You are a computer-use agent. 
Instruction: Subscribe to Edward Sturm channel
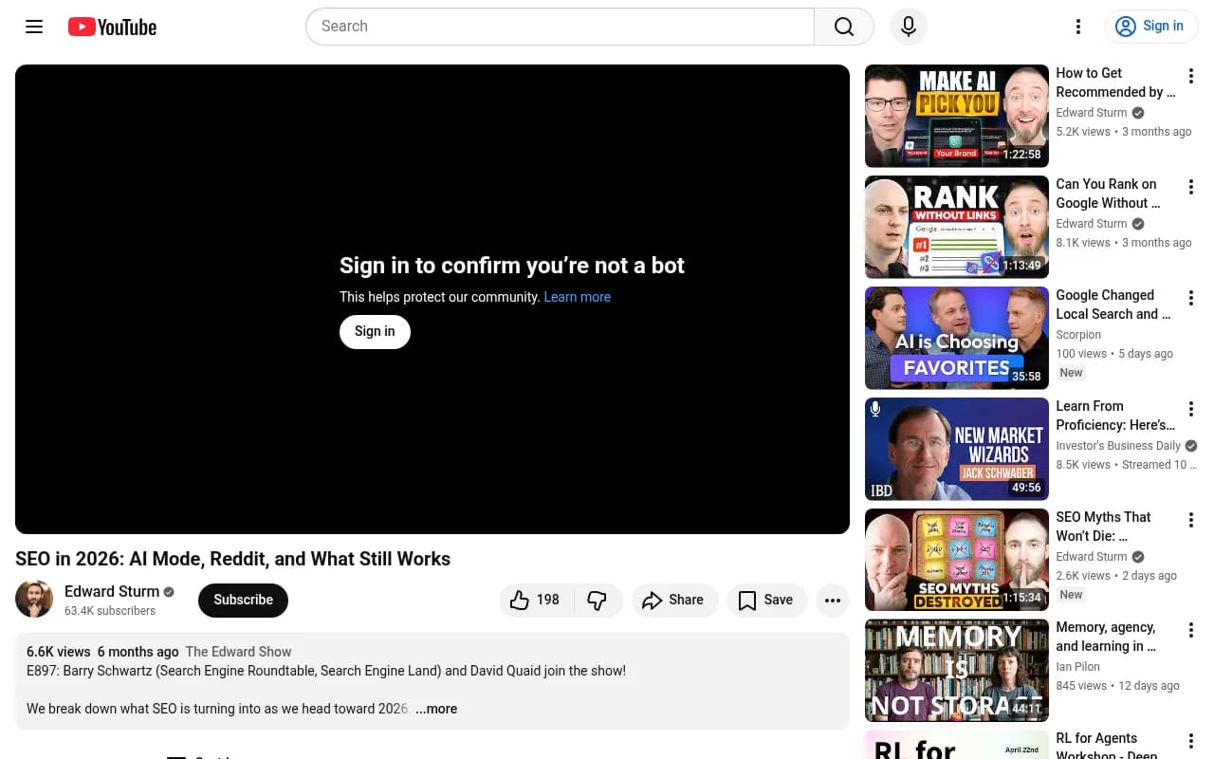[243, 600]
